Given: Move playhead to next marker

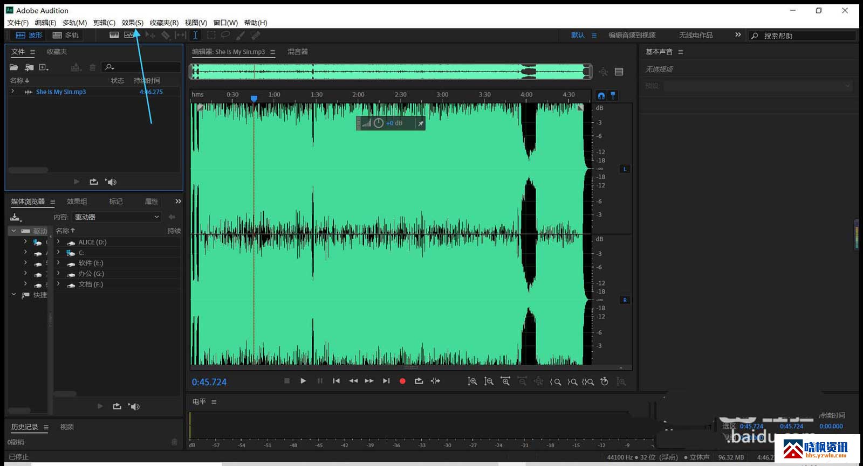Looking at the screenshot, I should click(x=386, y=381).
